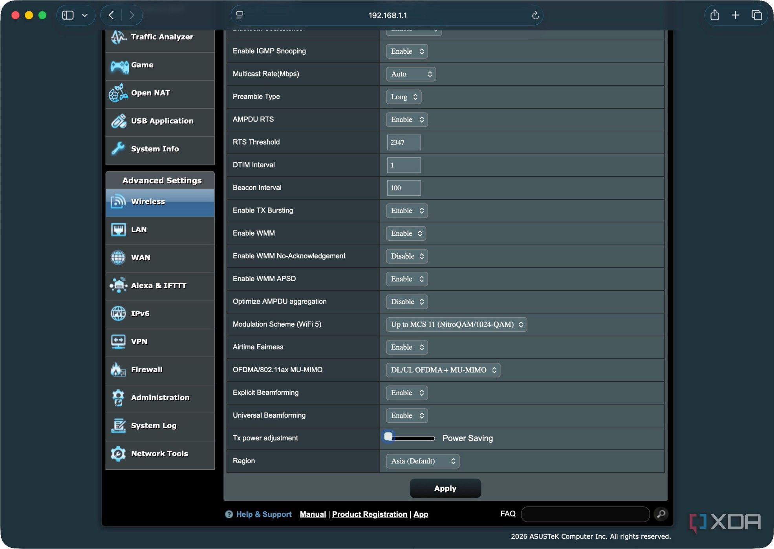Click the LAN monitor icon
Image resolution: width=774 pixels, height=549 pixels.
click(x=118, y=229)
